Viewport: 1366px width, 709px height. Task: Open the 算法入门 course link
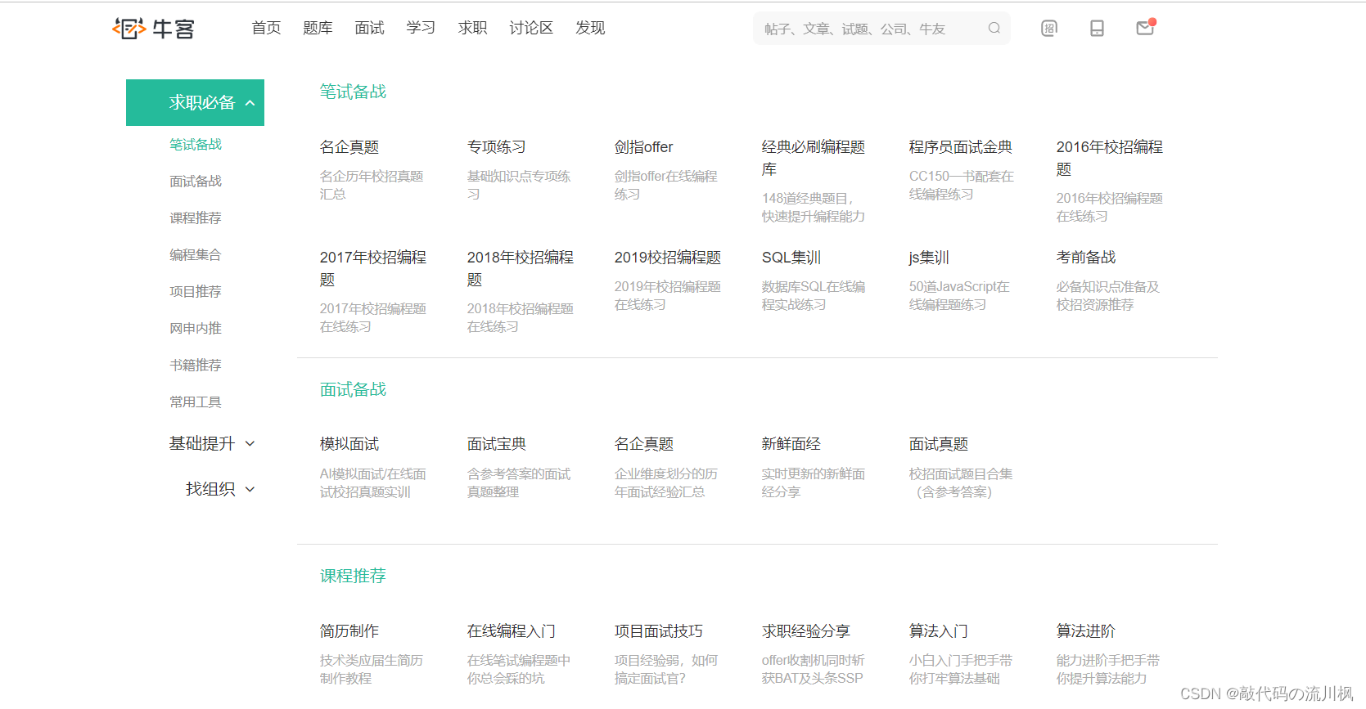click(x=938, y=631)
